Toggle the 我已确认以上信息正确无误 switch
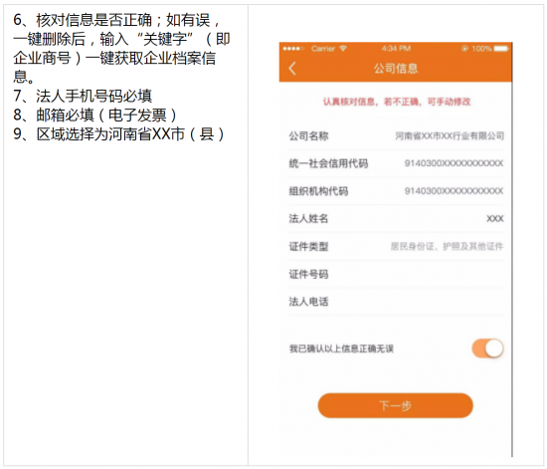The height and width of the screenshot is (469, 547). (x=487, y=349)
